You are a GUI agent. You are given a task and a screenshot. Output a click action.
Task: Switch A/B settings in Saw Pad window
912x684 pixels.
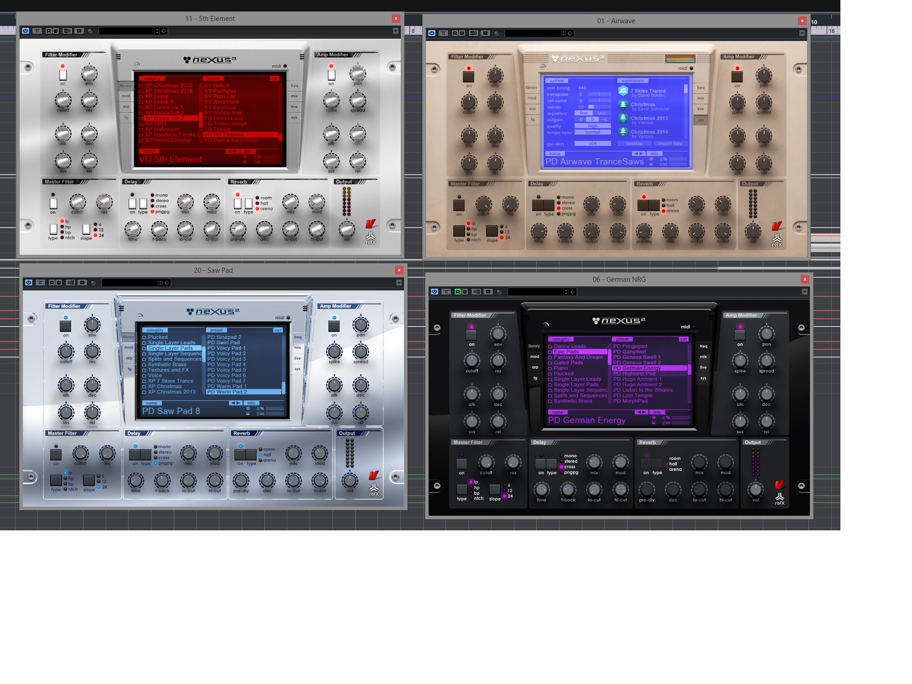[71, 283]
